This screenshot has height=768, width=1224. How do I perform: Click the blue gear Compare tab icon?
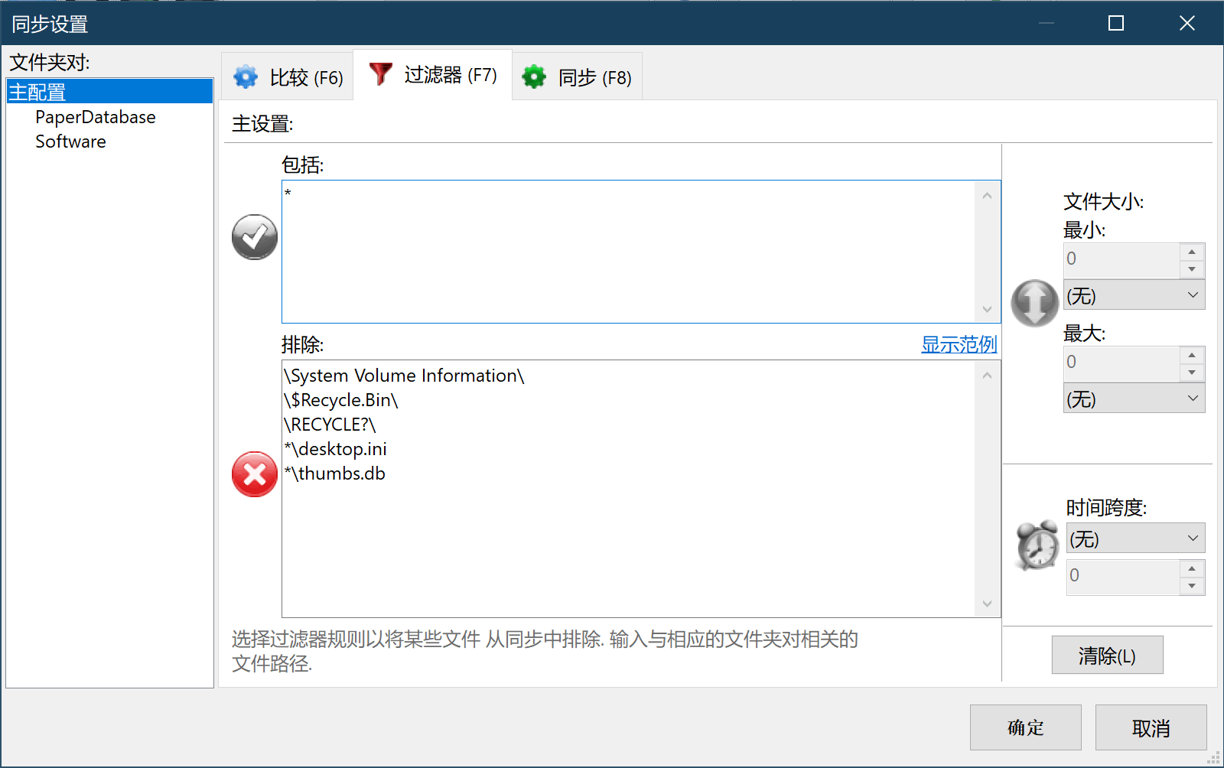pyautogui.click(x=246, y=76)
